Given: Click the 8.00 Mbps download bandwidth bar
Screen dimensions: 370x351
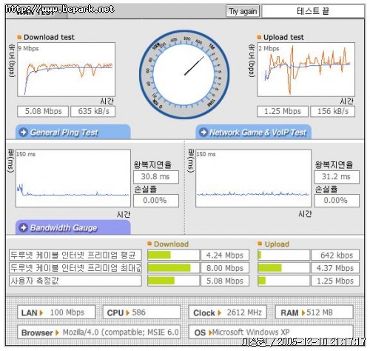Looking at the screenshot, I should tap(173, 268).
